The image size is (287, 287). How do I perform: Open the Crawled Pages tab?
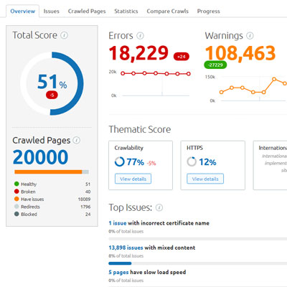click(x=87, y=11)
